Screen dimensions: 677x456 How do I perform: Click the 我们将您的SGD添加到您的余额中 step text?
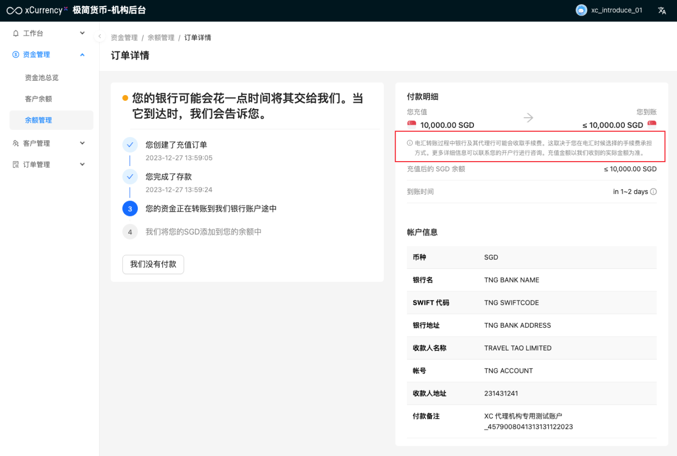click(203, 232)
